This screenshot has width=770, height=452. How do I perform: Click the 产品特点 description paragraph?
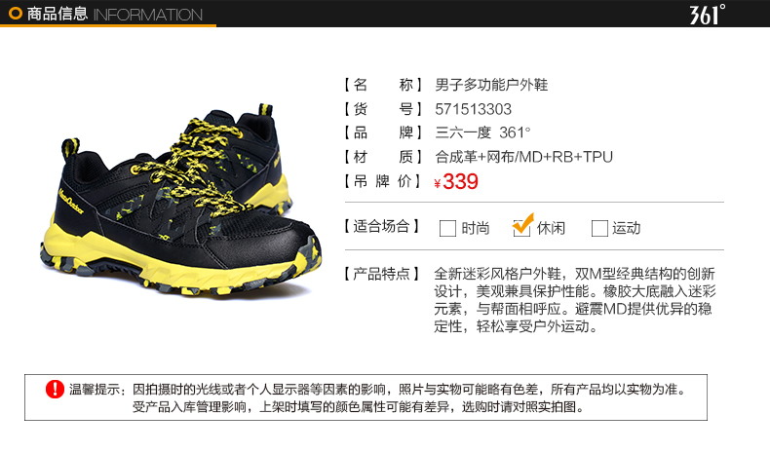click(x=574, y=300)
